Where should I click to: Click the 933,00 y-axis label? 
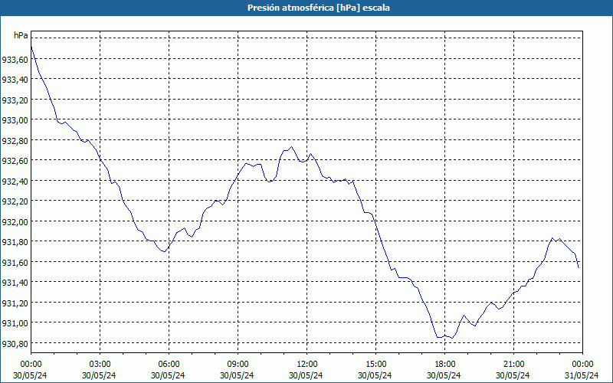coord(15,120)
